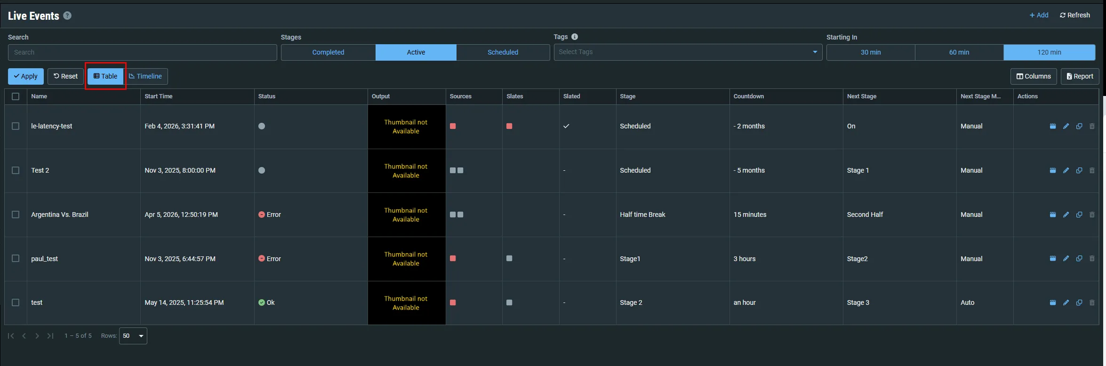Open clapperboard action for Argentina Vs. Brazil
1106x366 pixels.
1053,215
